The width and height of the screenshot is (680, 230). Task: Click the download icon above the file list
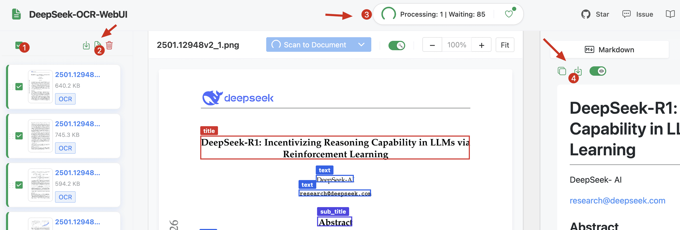[x=86, y=45]
